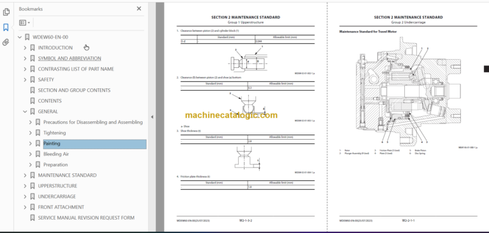The height and width of the screenshot is (233, 489).
Task: Collapse the GENERAL bookmark
Action: tap(25, 112)
